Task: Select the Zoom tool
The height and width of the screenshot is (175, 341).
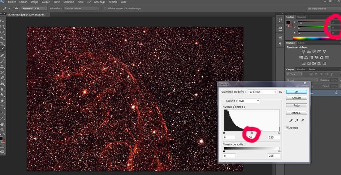Action: (x=3, y=130)
